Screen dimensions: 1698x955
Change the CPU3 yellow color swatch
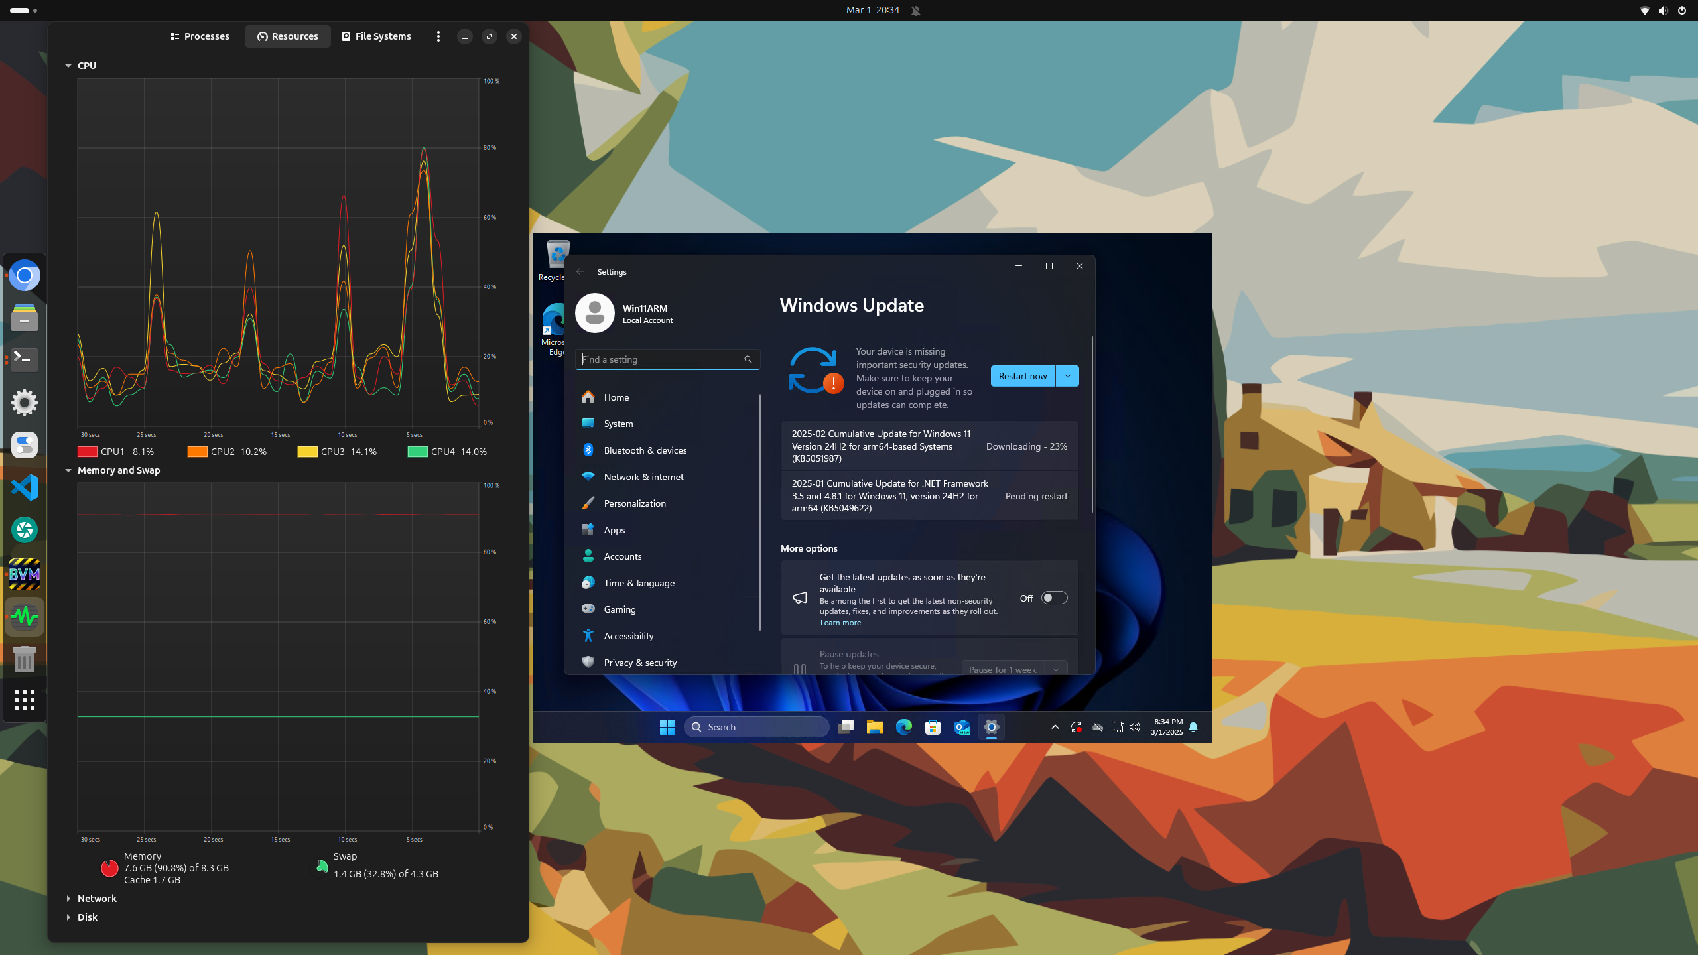click(x=307, y=452)
